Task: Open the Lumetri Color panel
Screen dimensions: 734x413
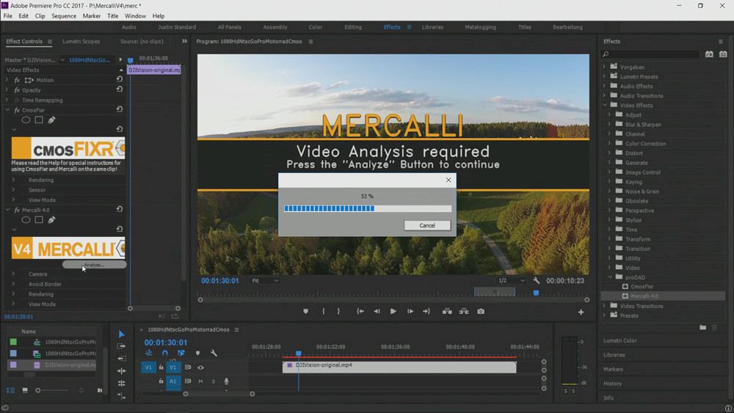Action: 619,340
